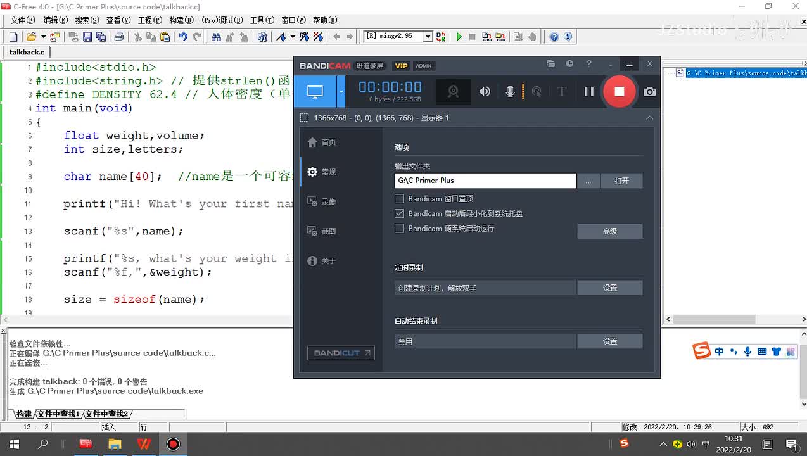807x456 pixels.
Task: Open File Explorer from the taskbar
Action: (115, 444)
